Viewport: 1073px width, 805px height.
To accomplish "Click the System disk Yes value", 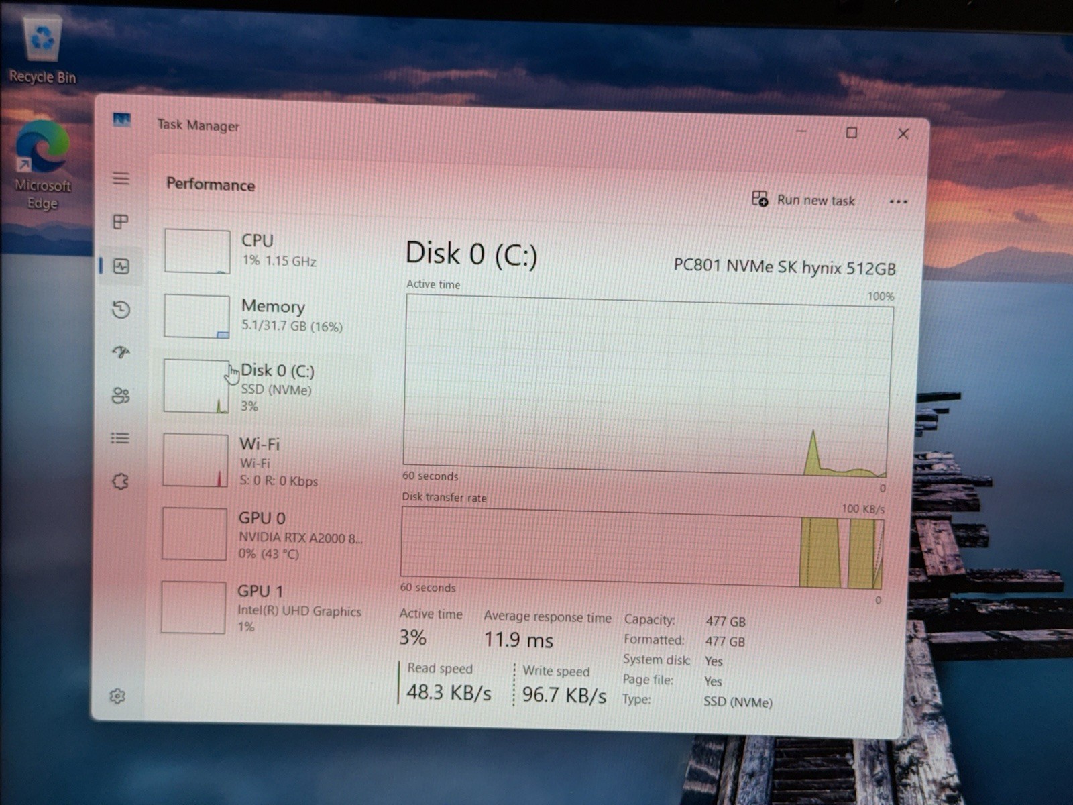I will pos(714,661).
